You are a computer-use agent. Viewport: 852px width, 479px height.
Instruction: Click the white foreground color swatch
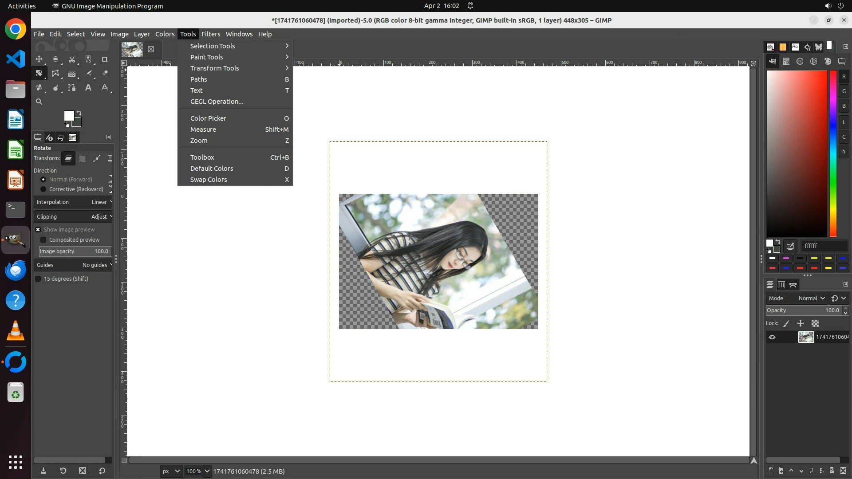click(x=69, y=116)
